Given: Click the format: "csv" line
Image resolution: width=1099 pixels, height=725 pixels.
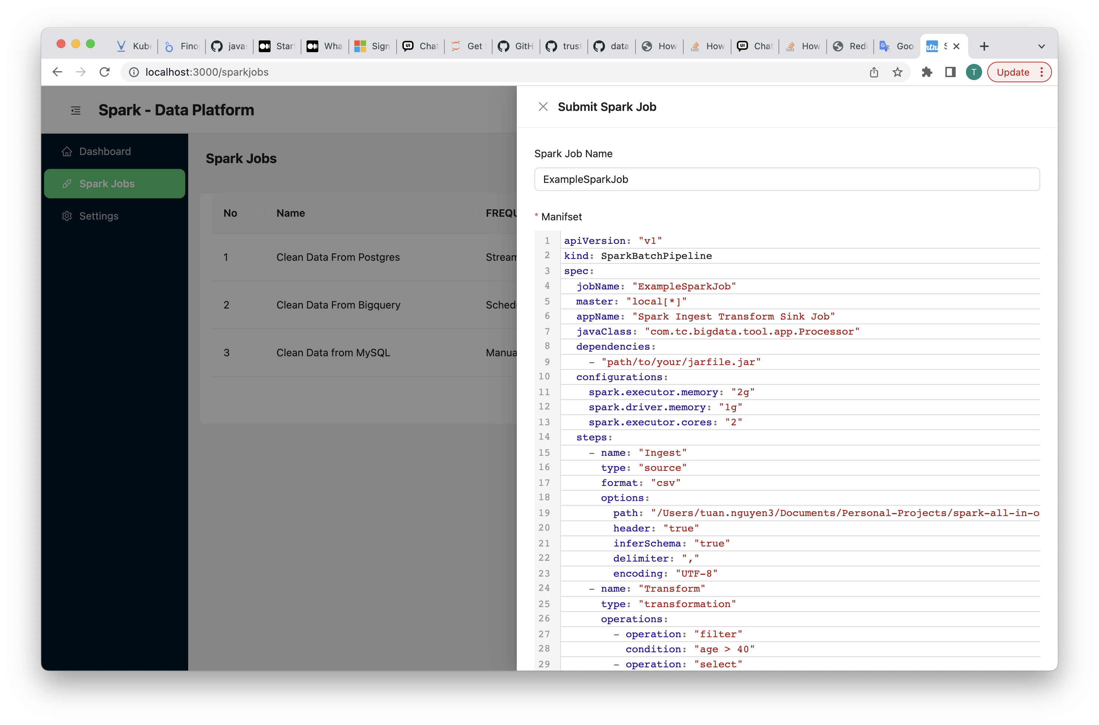Looking at the screenshot, I should pyautogui.click(x=800, y=483).
